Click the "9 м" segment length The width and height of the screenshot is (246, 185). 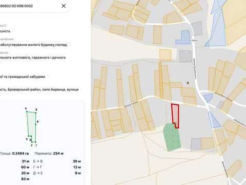(x=78, y=173)
